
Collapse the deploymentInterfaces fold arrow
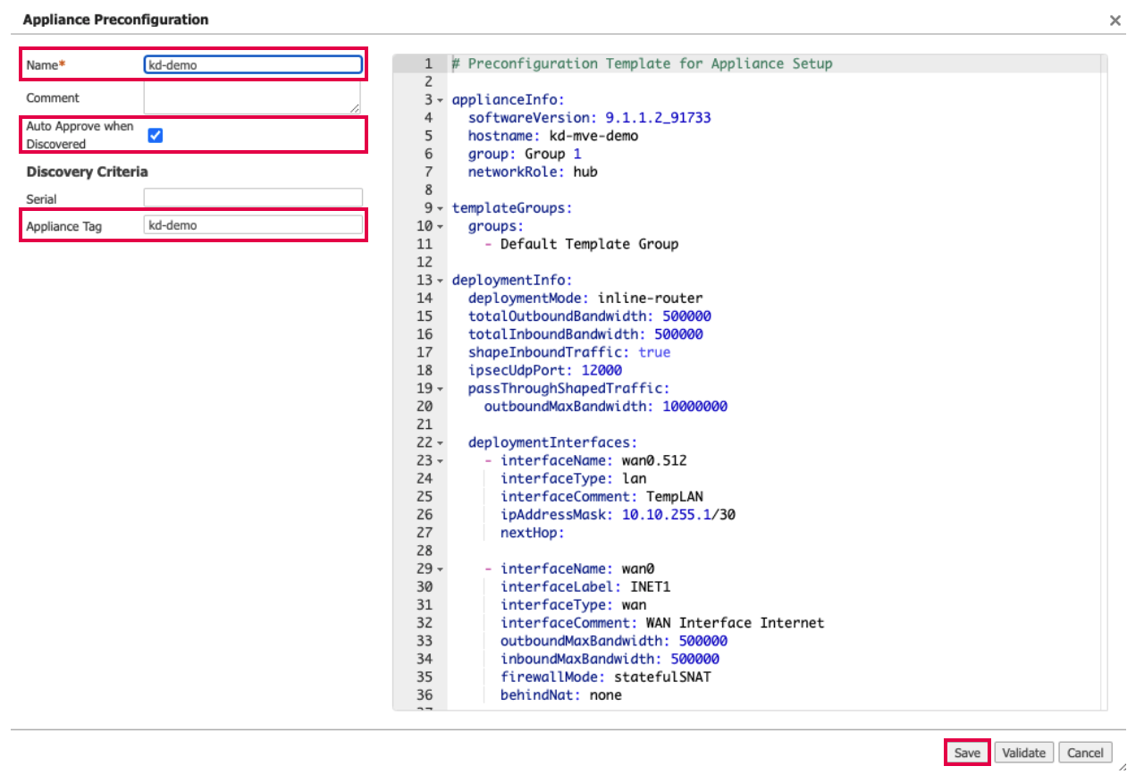[441, 442]
